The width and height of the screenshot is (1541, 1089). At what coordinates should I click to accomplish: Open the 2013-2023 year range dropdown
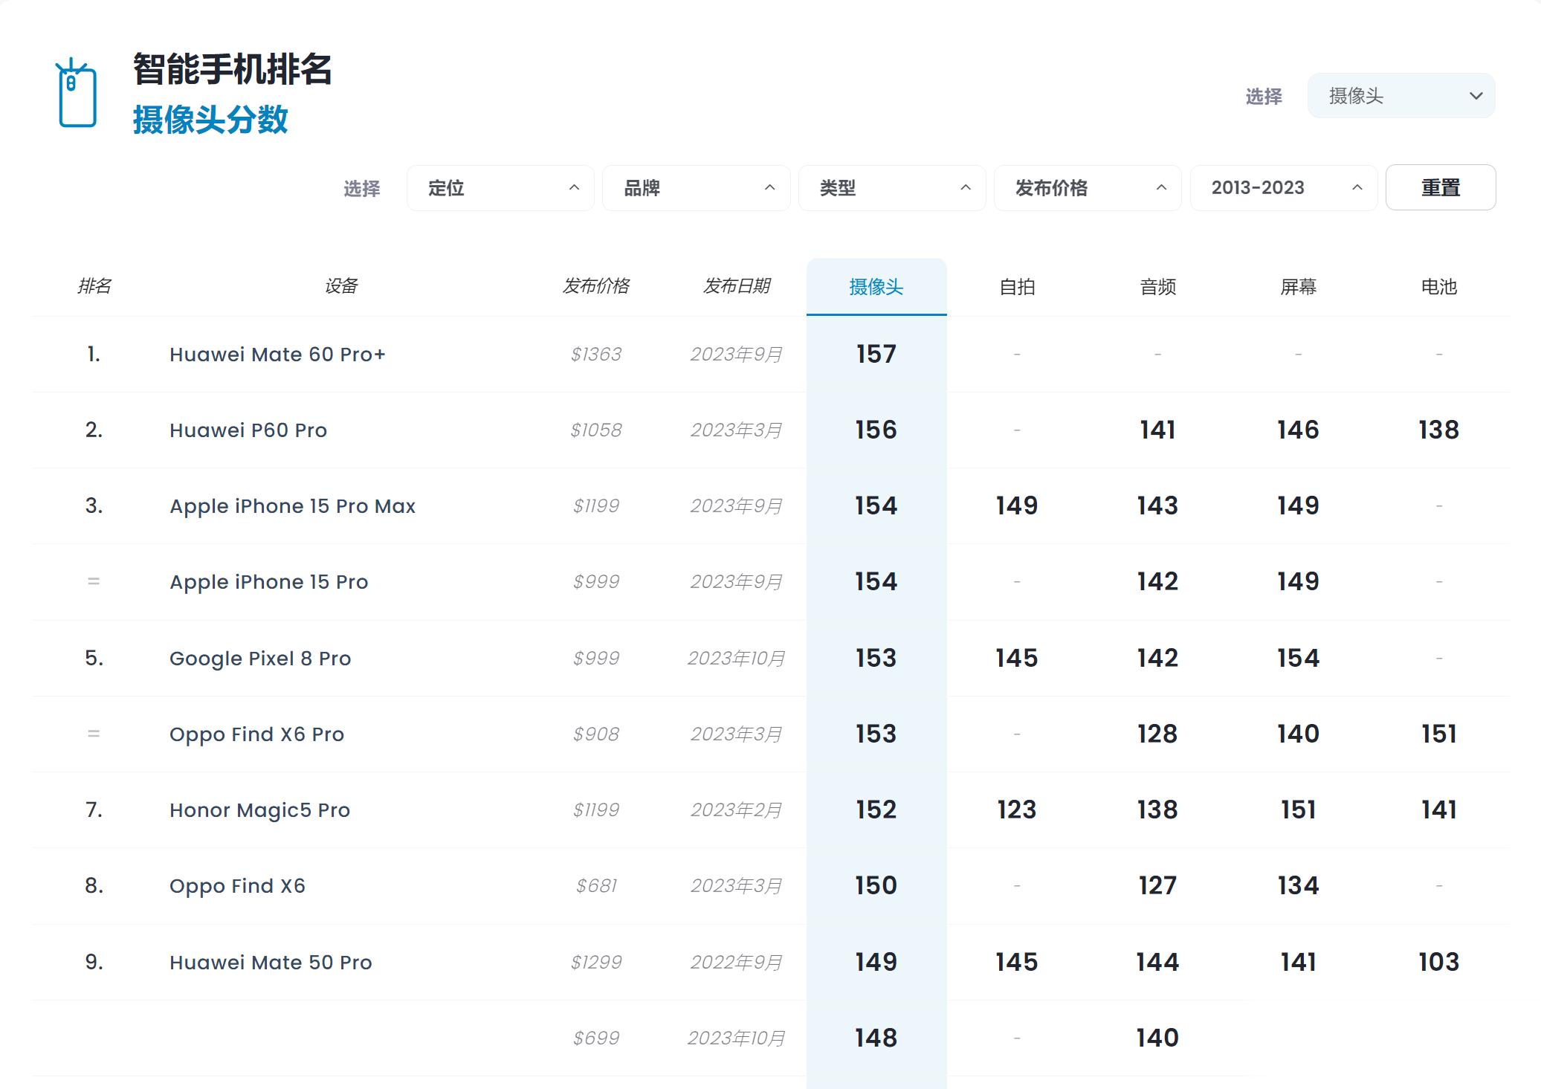click(x=1284, y=188)
